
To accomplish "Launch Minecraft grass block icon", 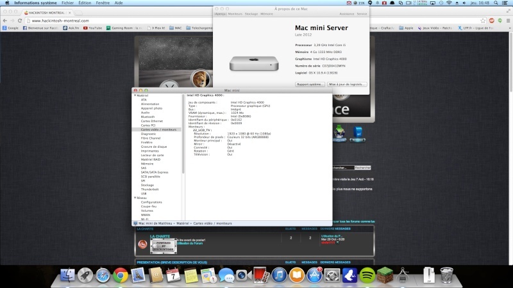I will (385, 275).
